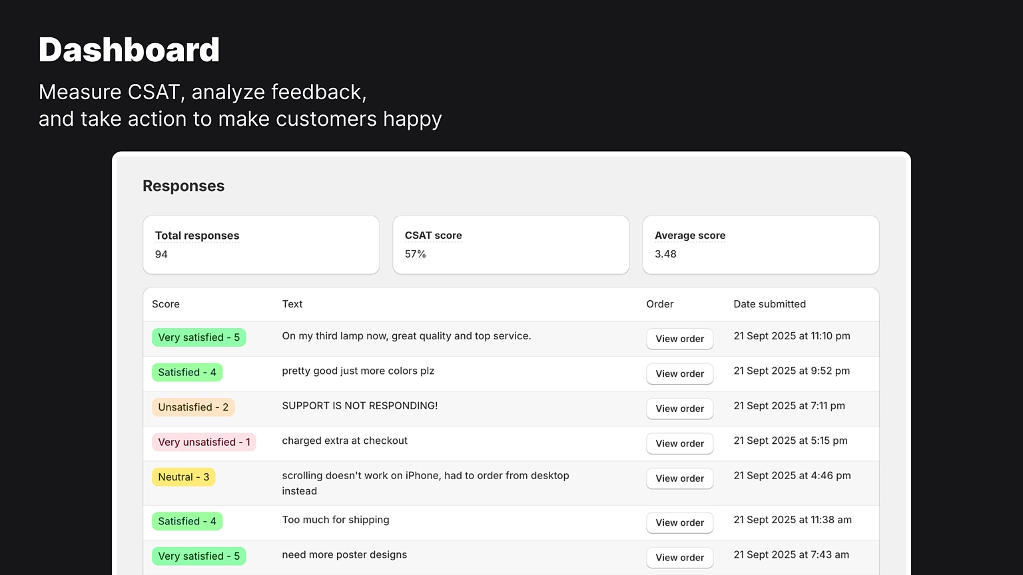
Task: Click the underlined "CSAT score" label
Action: point(433,235)
